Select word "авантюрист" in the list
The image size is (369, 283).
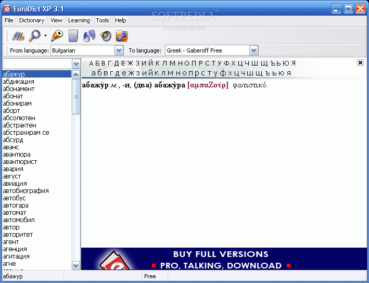pyautogui.click(x=37, y=162)
